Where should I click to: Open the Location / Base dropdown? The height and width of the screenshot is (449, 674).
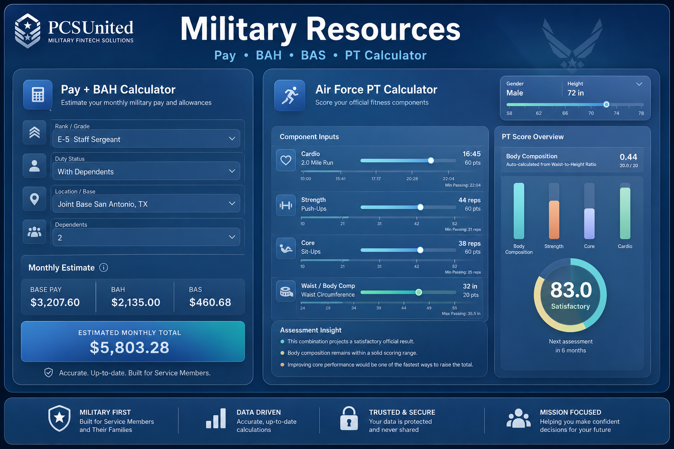(146, 203)
